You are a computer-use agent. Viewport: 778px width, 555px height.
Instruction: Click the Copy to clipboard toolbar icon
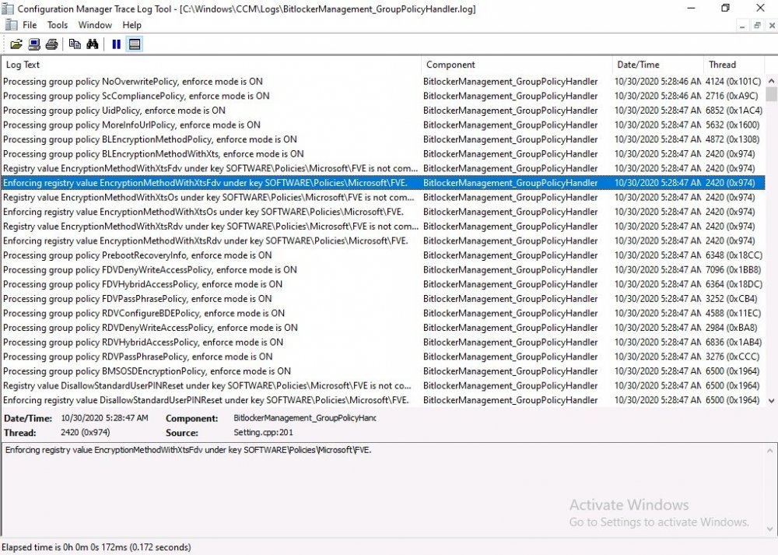75,44
